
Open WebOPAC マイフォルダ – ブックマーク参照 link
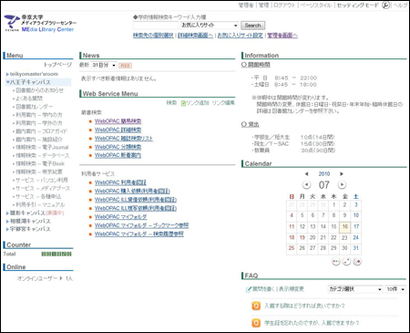tap(141, 225)
